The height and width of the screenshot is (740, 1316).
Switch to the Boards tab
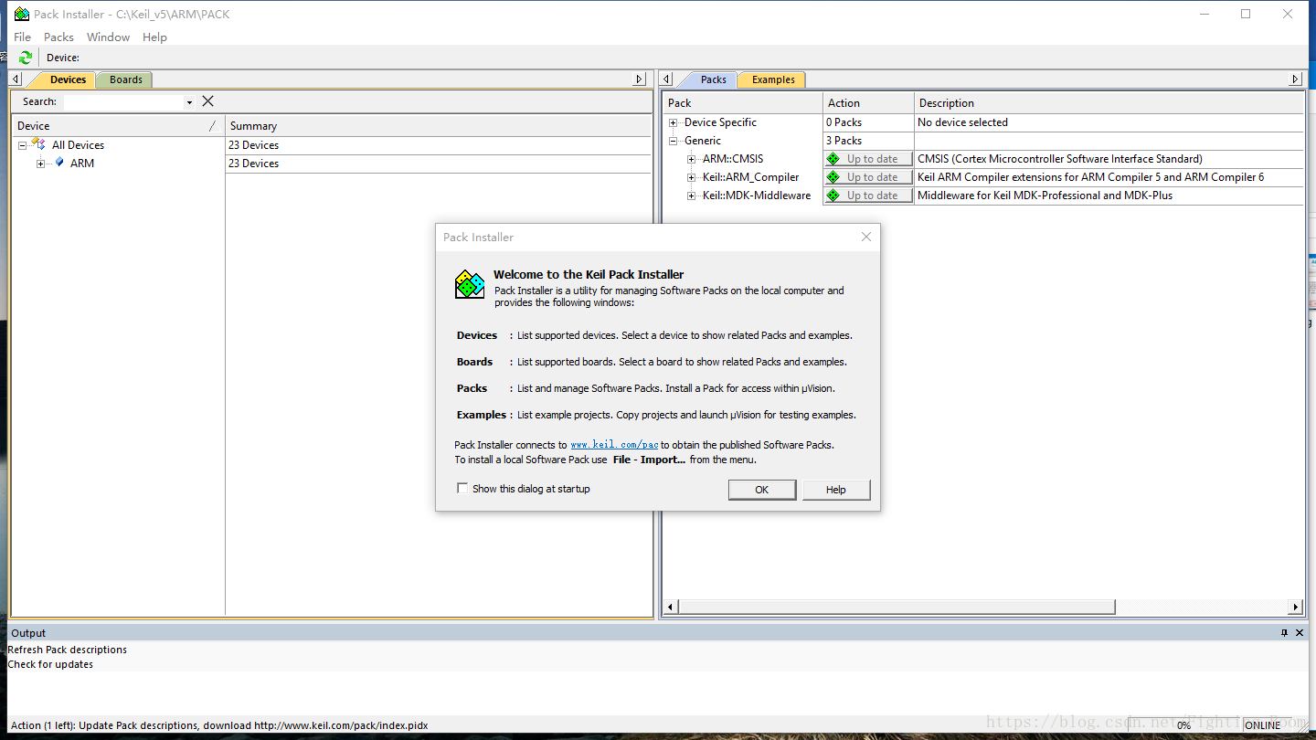pyautogui.click(x=126, y=79)
